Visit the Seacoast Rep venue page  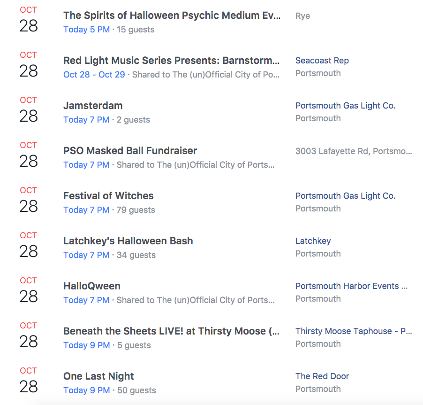[322, 61]
